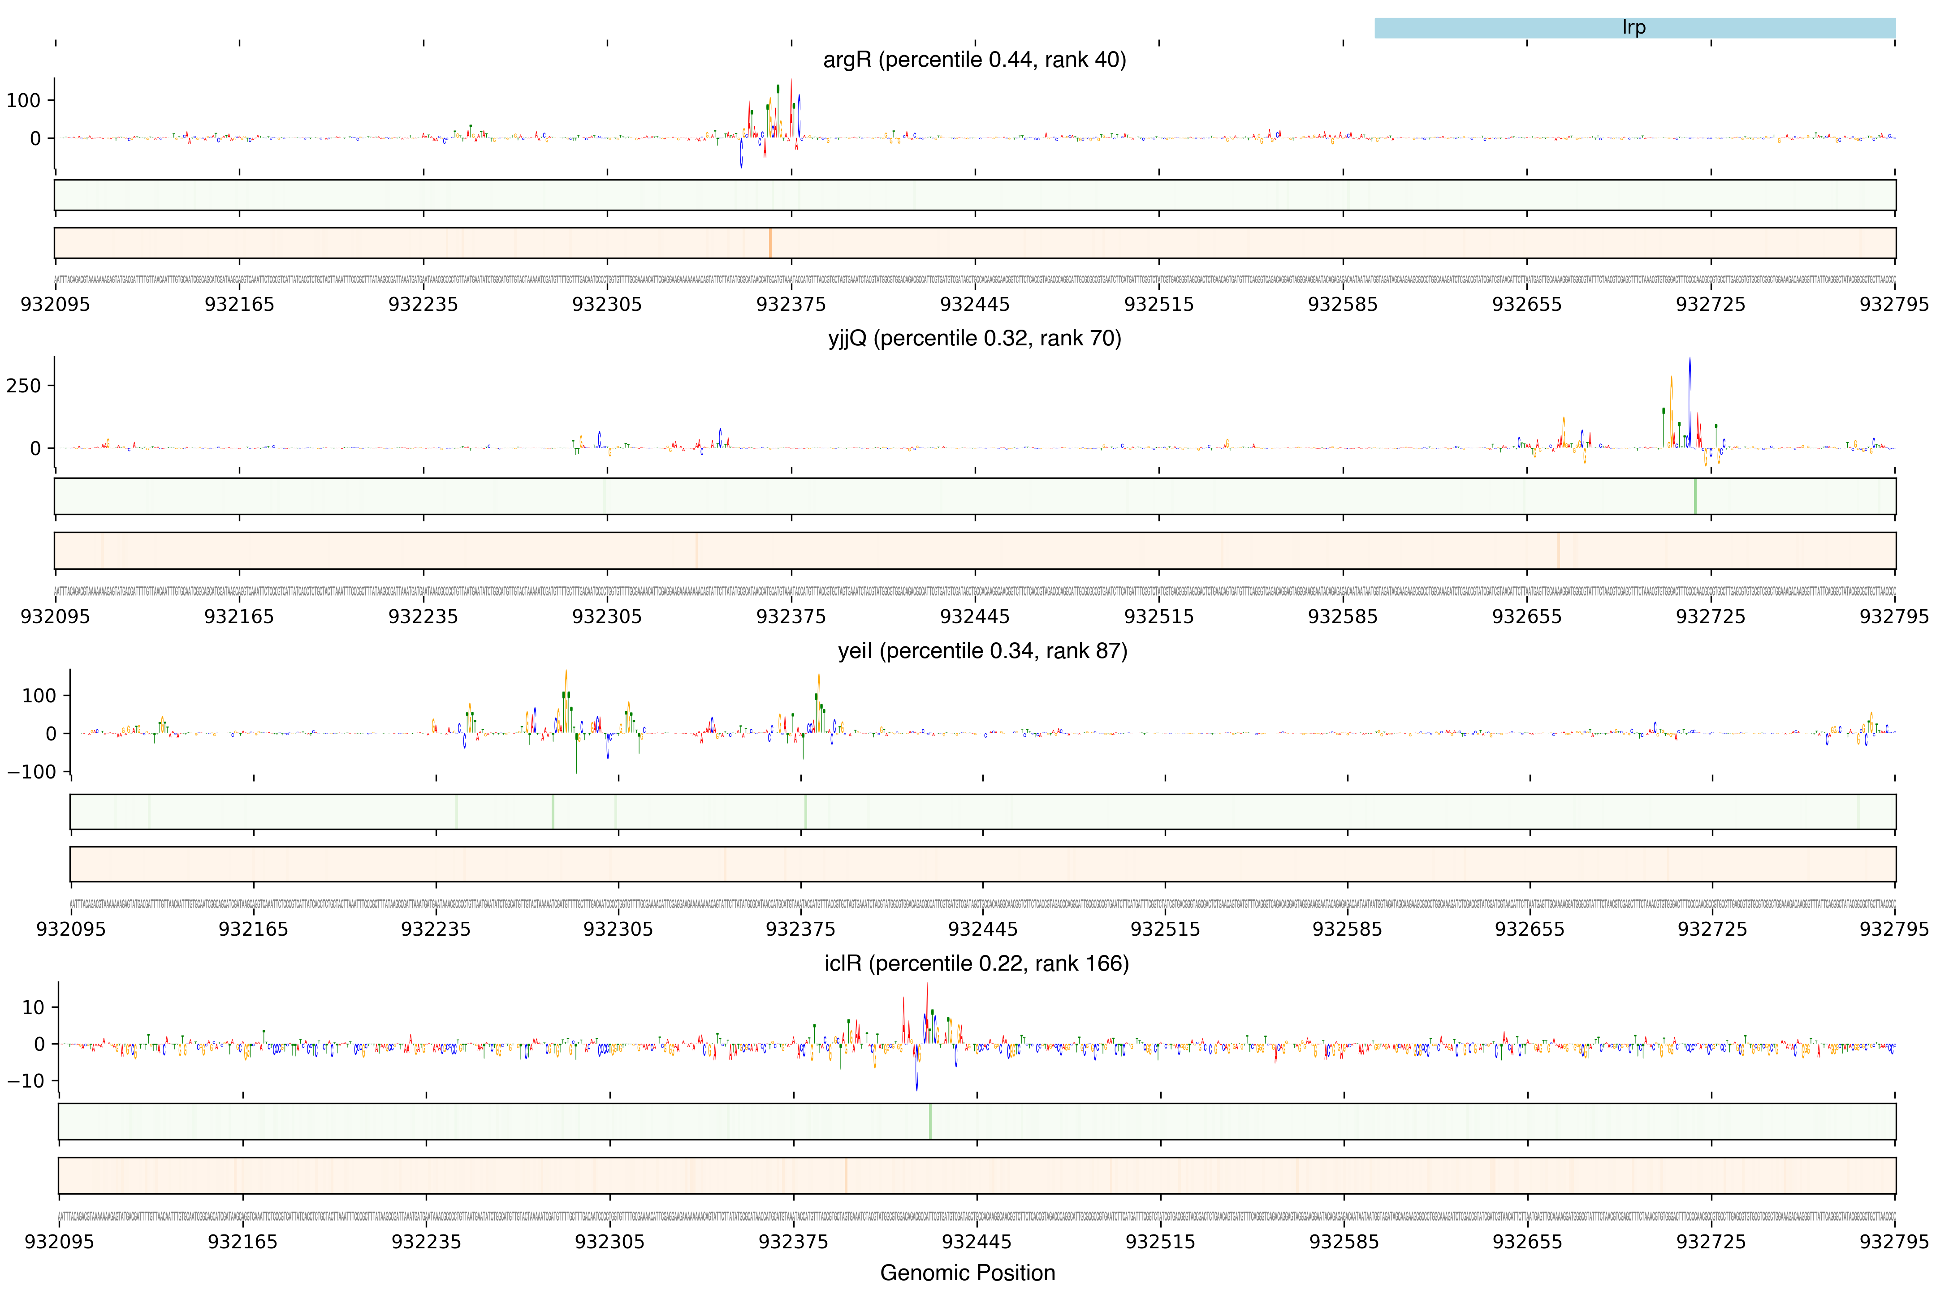Click the light blue lrp annotation bar
Image resolution: width=1936 pixels, height=1290 pixels.
(1634, 28)
